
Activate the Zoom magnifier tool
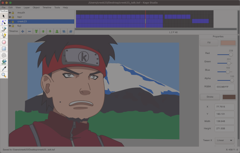(4, 74)
